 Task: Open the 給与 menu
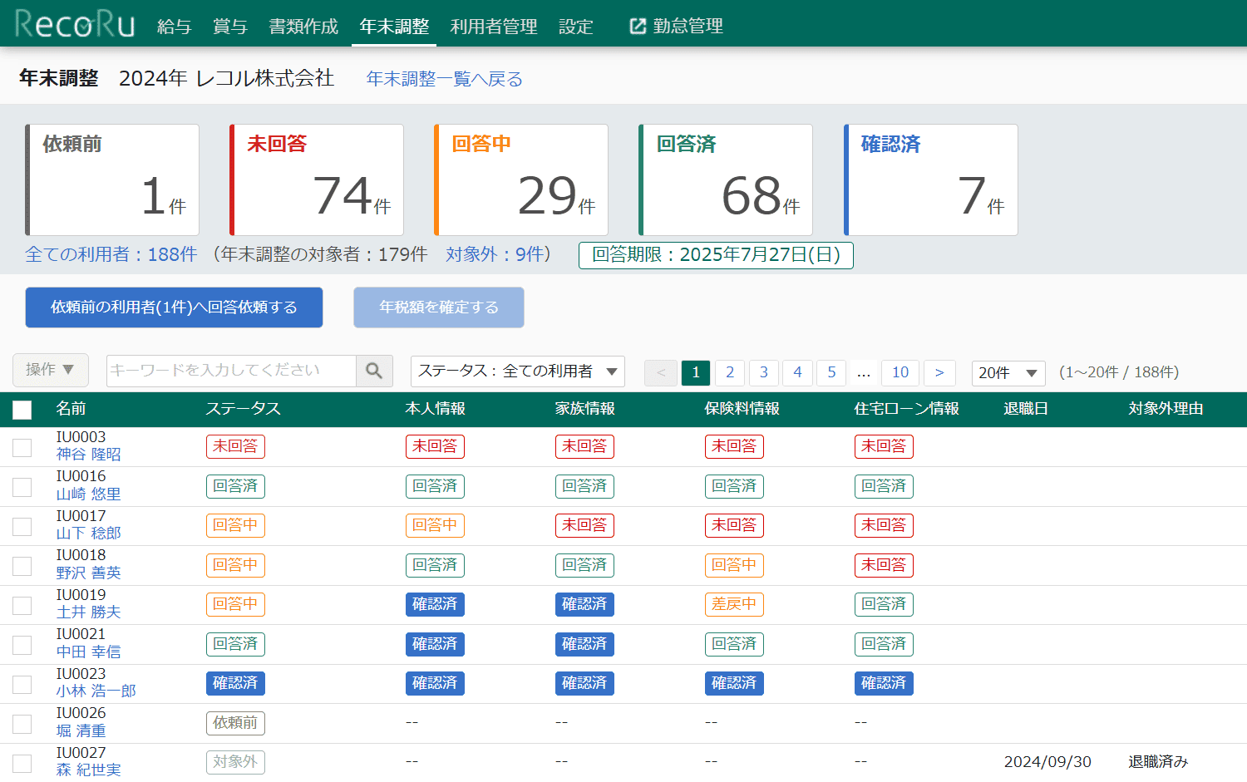(175, 27)
